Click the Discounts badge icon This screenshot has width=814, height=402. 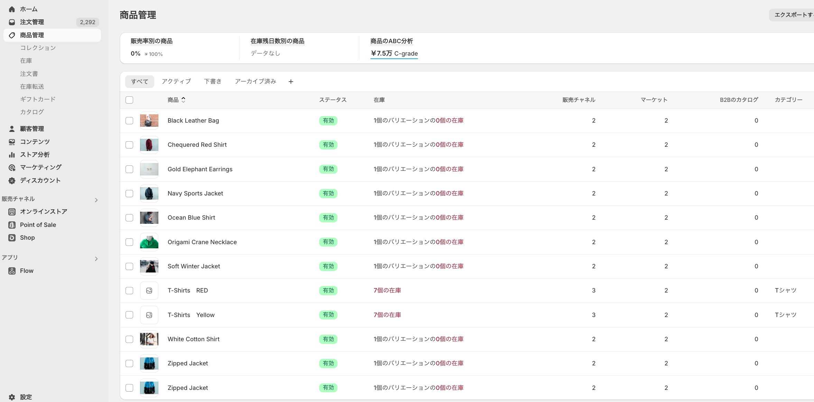12,181
